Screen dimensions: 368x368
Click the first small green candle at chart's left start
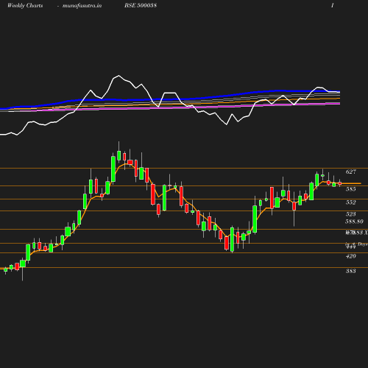pyautogui.click(x=5, y=270)
